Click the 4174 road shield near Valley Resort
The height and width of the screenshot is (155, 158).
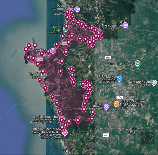pyautogui.click(x=40, y=59)
